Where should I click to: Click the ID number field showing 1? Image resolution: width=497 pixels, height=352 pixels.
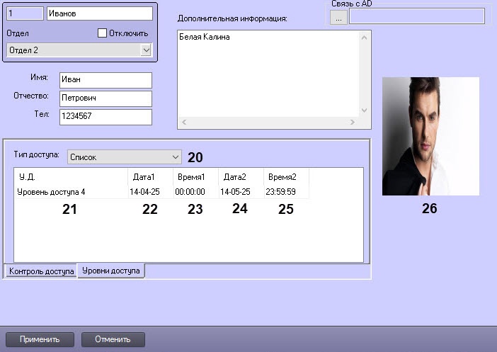[25, 13]
